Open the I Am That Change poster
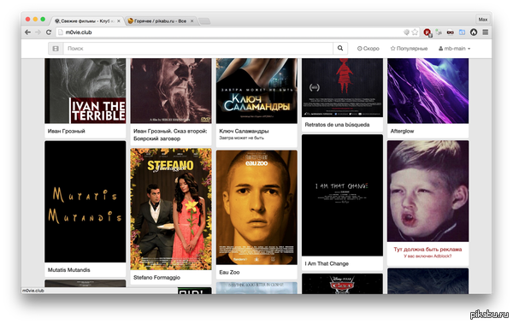 [x=342, y=195]
